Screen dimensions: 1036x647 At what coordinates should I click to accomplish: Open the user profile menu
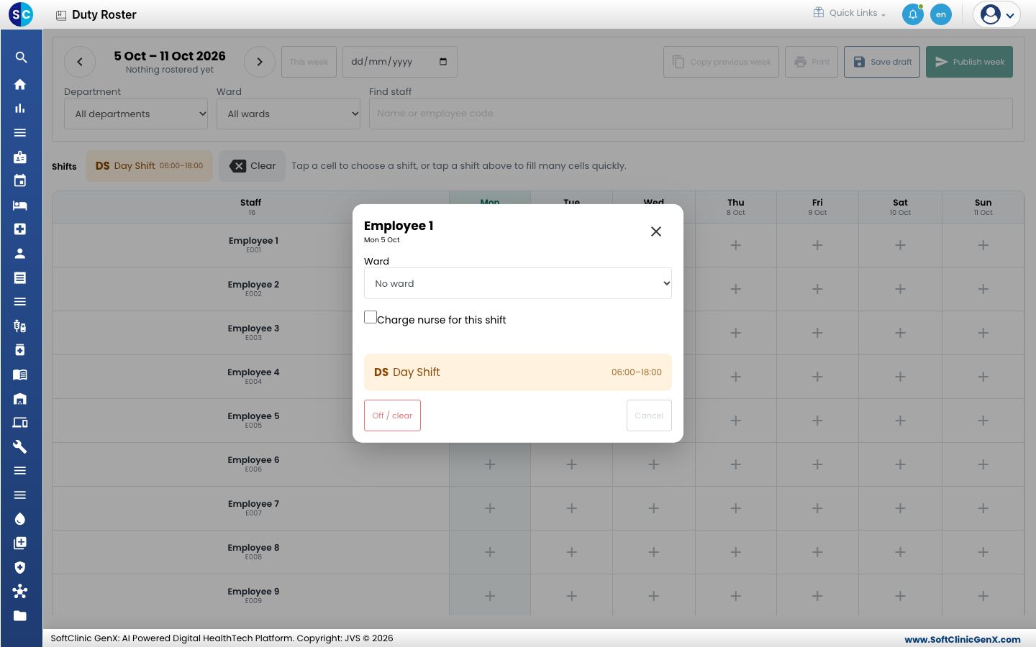997,14
